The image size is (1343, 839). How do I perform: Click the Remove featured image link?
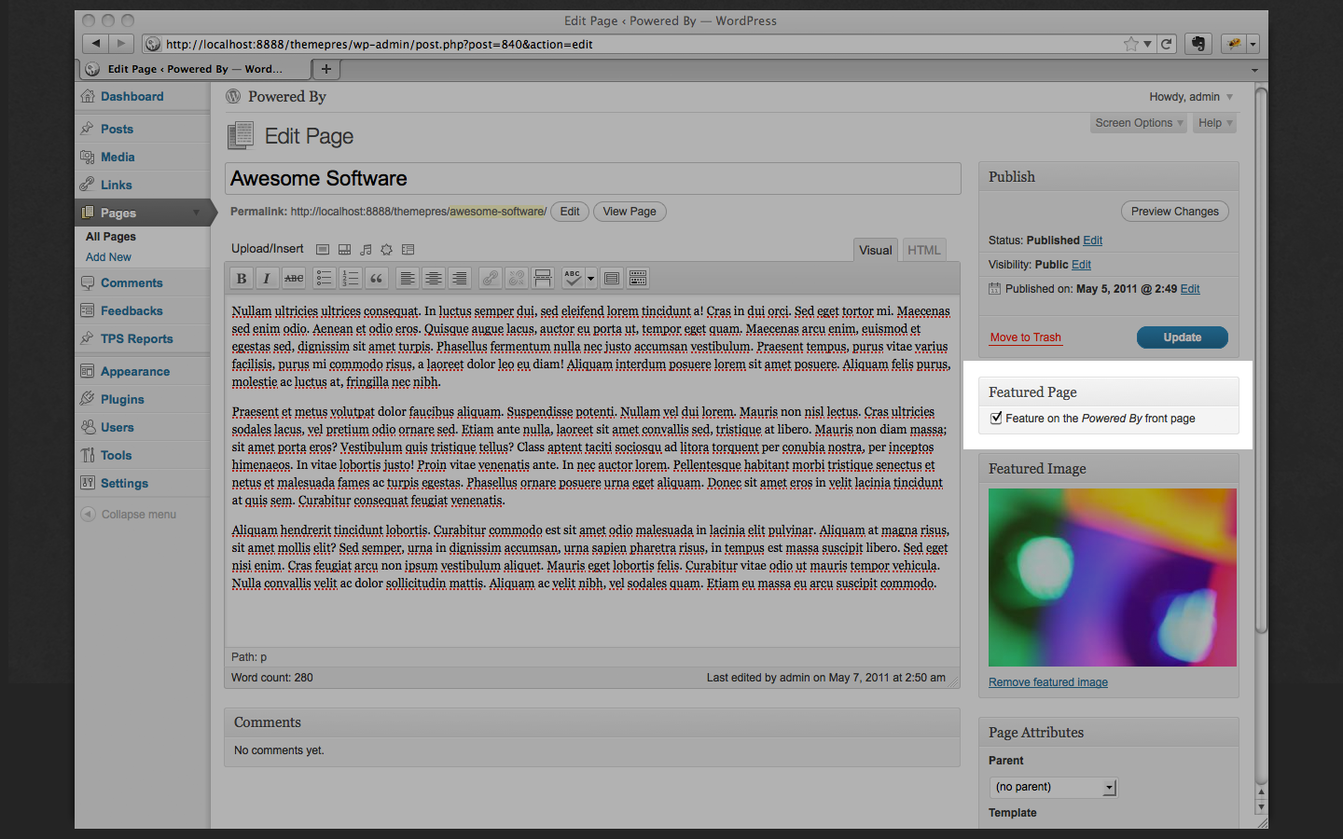[x=1048, y=682]
